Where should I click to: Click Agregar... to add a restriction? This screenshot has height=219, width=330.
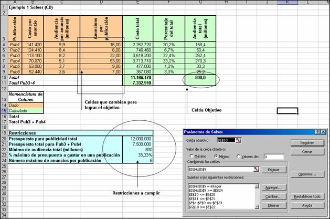[x=273, y=187]
